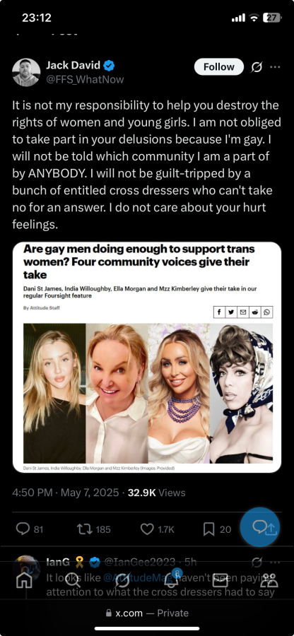Open Messages envelope in bottom bar
Viewport: 294px width, 636px height.
[220, 580]
